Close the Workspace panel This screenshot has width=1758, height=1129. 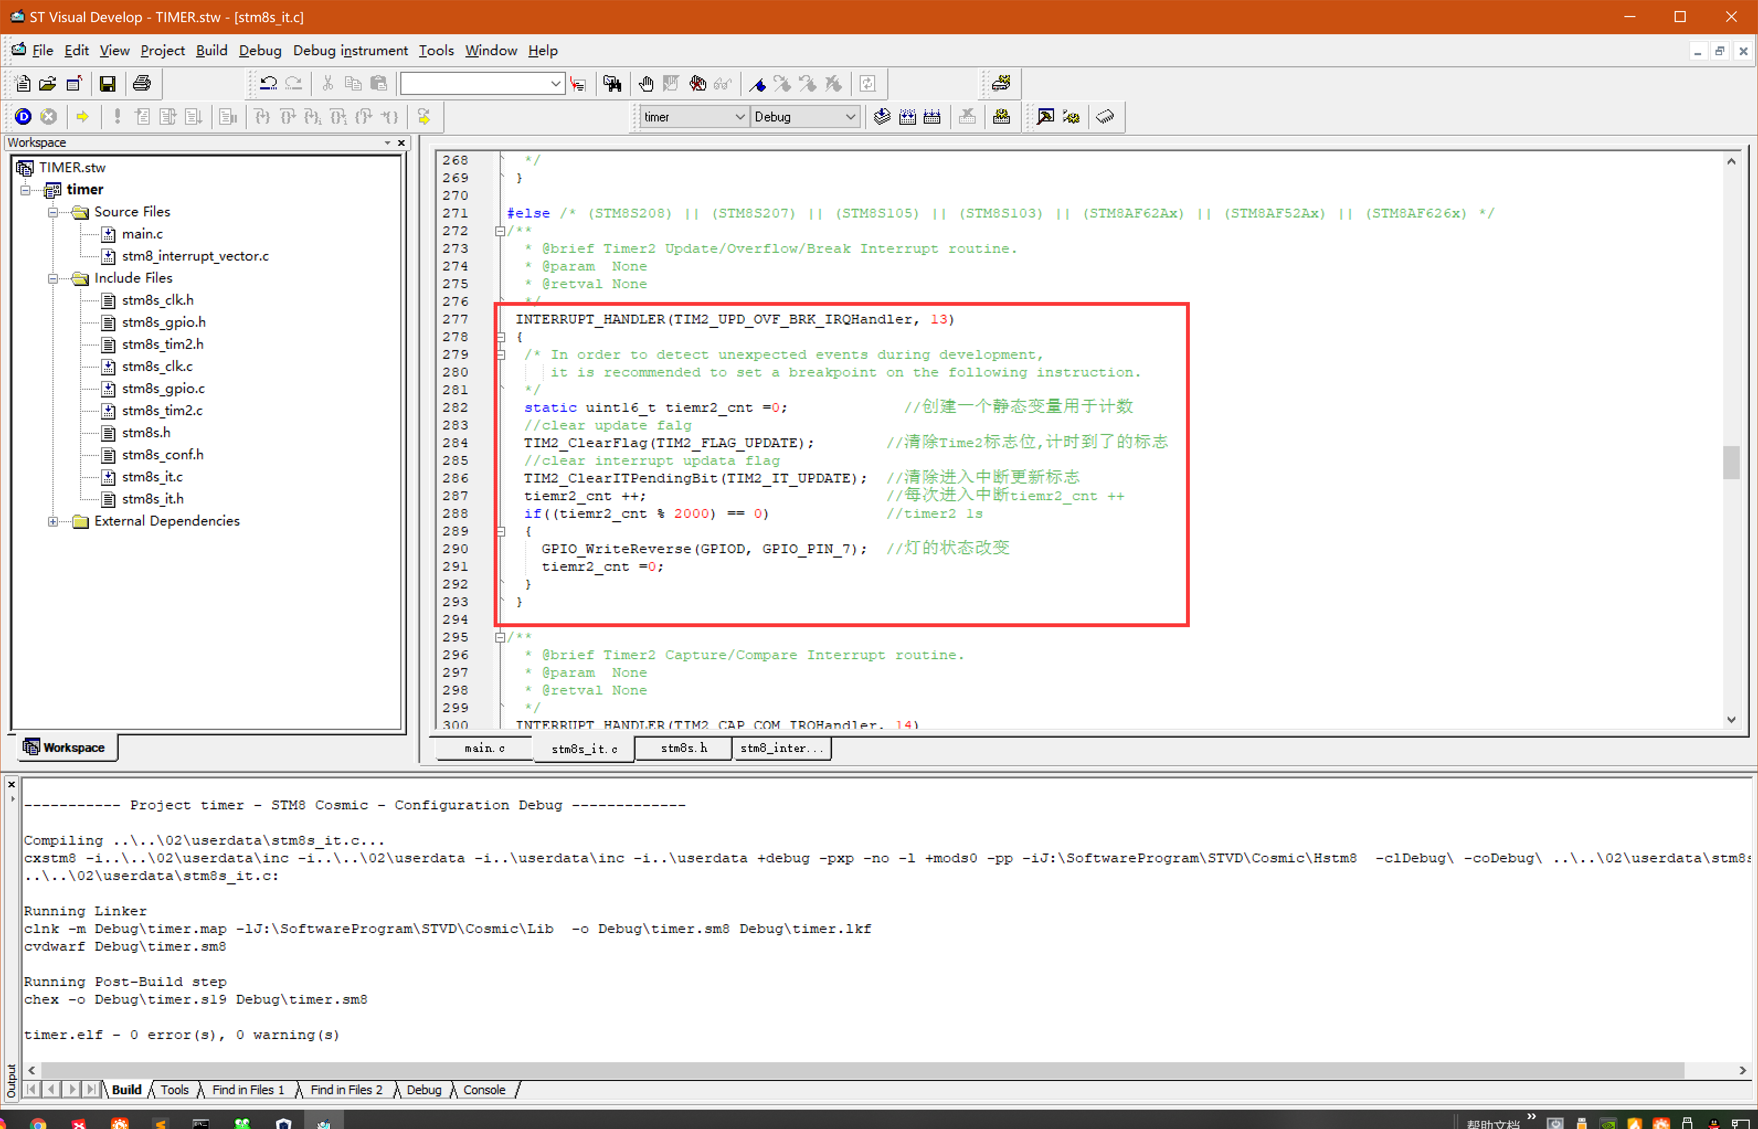(x=402, y=143)
